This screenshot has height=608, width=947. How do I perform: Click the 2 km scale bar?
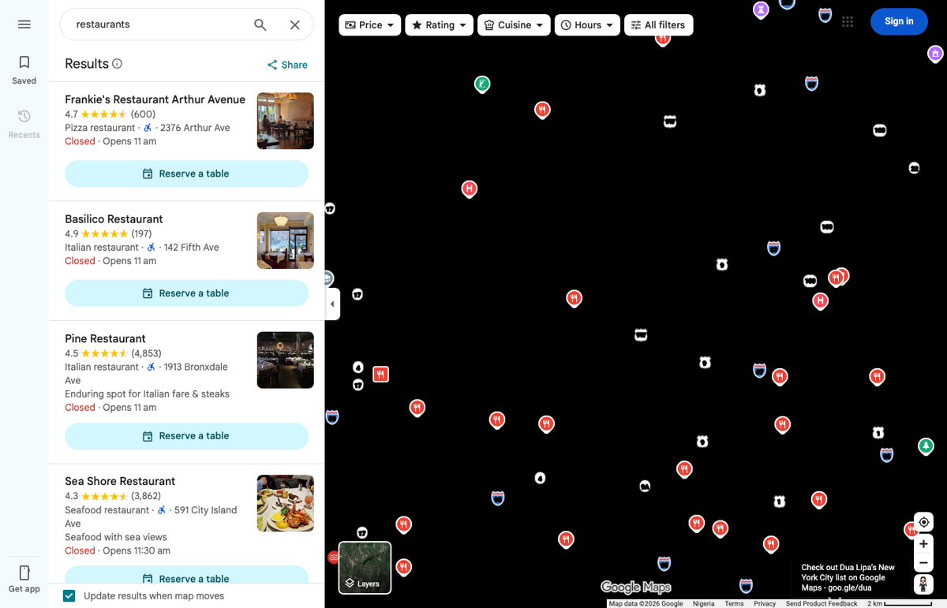[900, 603]
